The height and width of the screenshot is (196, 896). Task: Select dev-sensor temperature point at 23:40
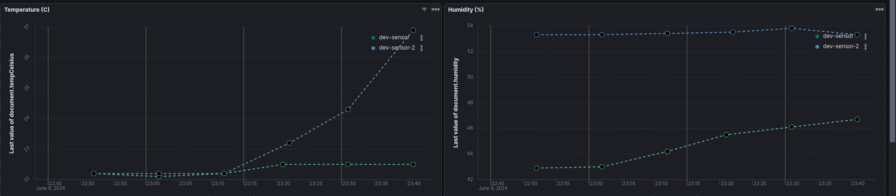click(x=413, y=165)
